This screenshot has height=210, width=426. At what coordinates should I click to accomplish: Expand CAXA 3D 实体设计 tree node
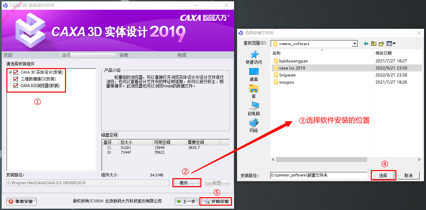(x=10, y=72)
